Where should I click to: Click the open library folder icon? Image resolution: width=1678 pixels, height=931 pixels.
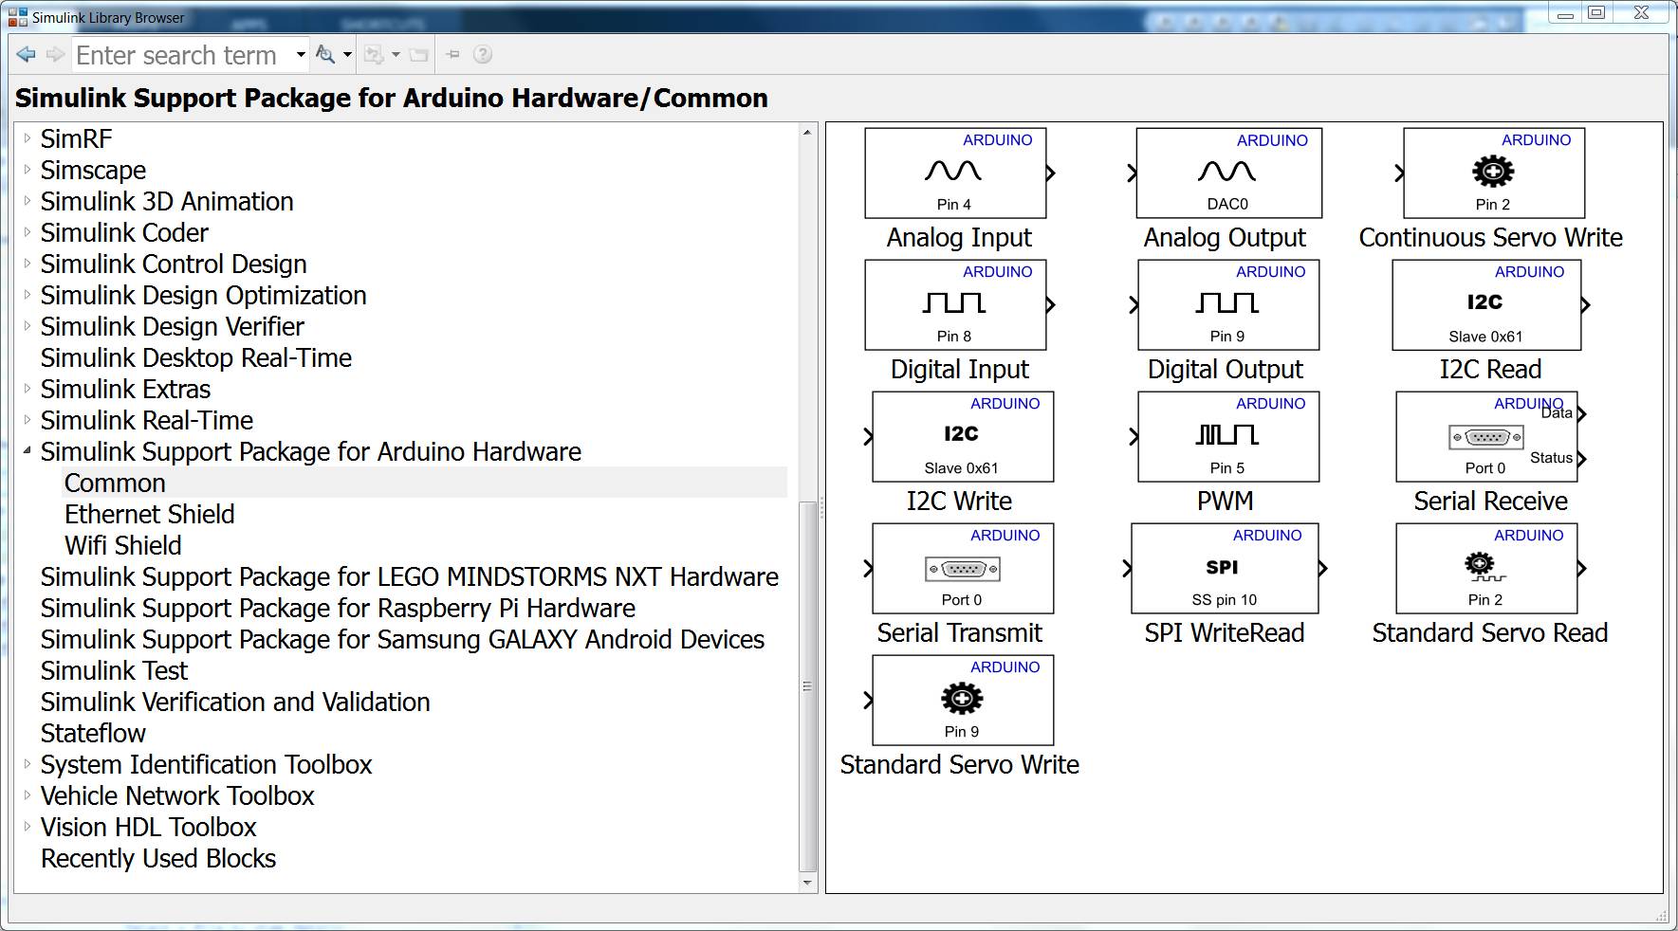tap(418, 55)
